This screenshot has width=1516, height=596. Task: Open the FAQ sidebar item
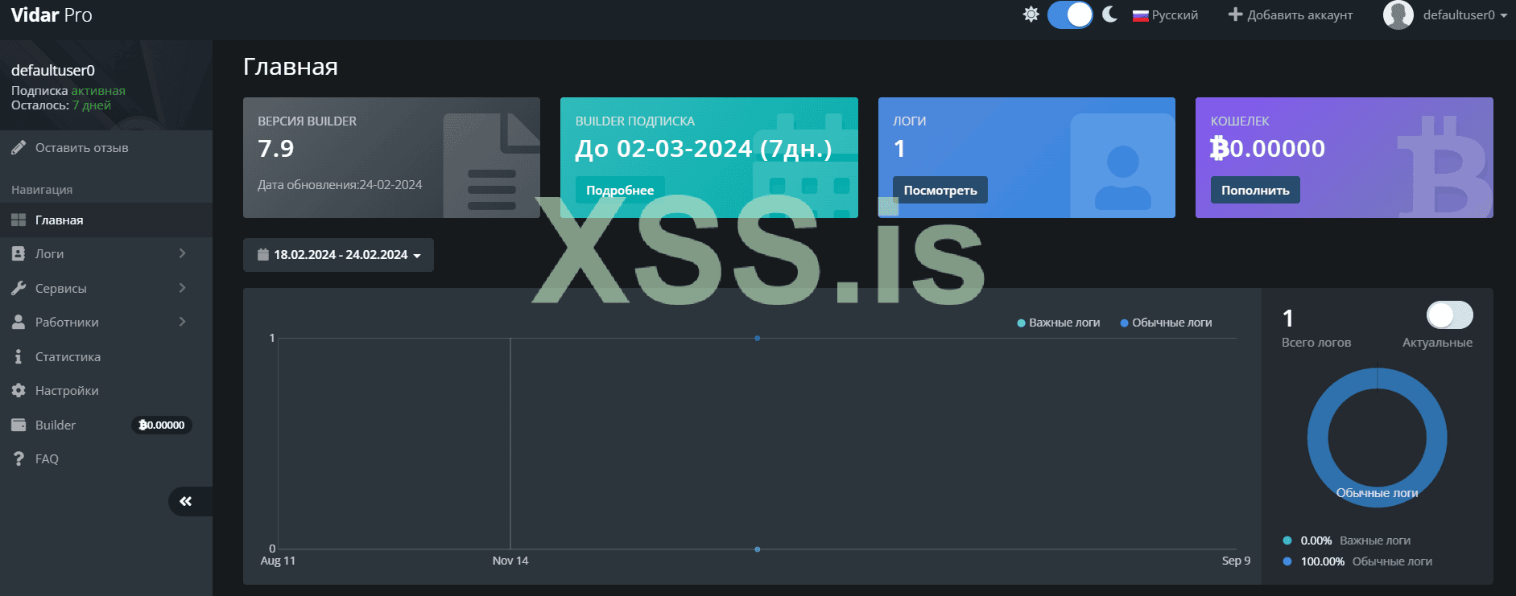point(106,458)
